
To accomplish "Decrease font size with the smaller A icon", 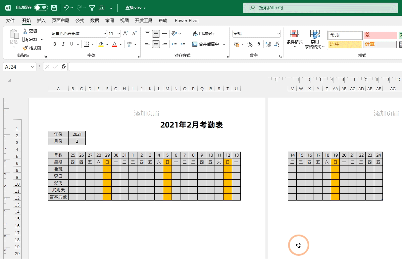I will tap(134, 34).
